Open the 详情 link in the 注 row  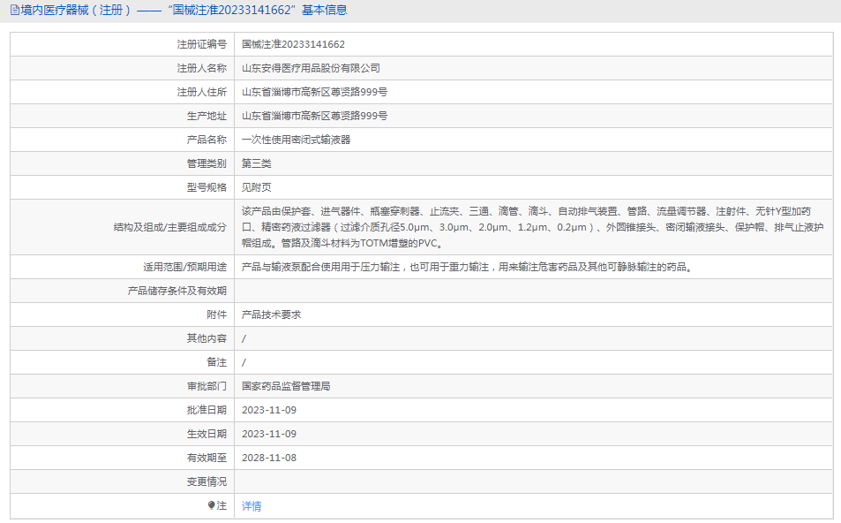coord(252,506)
